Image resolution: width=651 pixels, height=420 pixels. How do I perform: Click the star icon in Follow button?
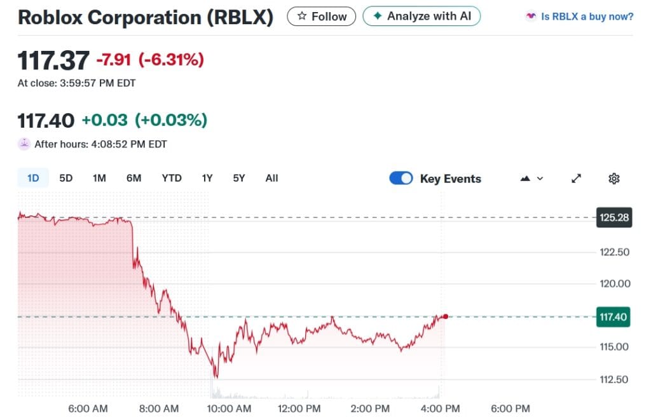pos(302,16)
